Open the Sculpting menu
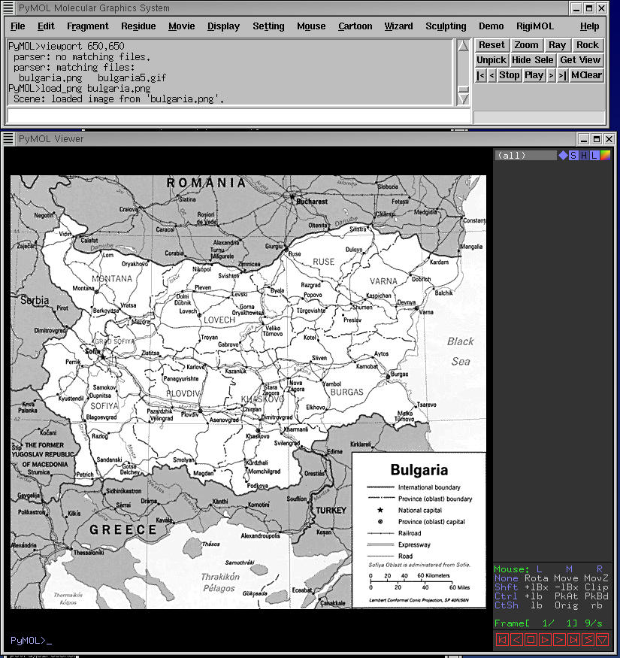The height and width of the screenshot is (658, 620). [x=446, y=26]
